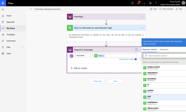This screenshot has width=186, height=112.
Task: Open the notifications bell icon
Action: coord(138,3)
